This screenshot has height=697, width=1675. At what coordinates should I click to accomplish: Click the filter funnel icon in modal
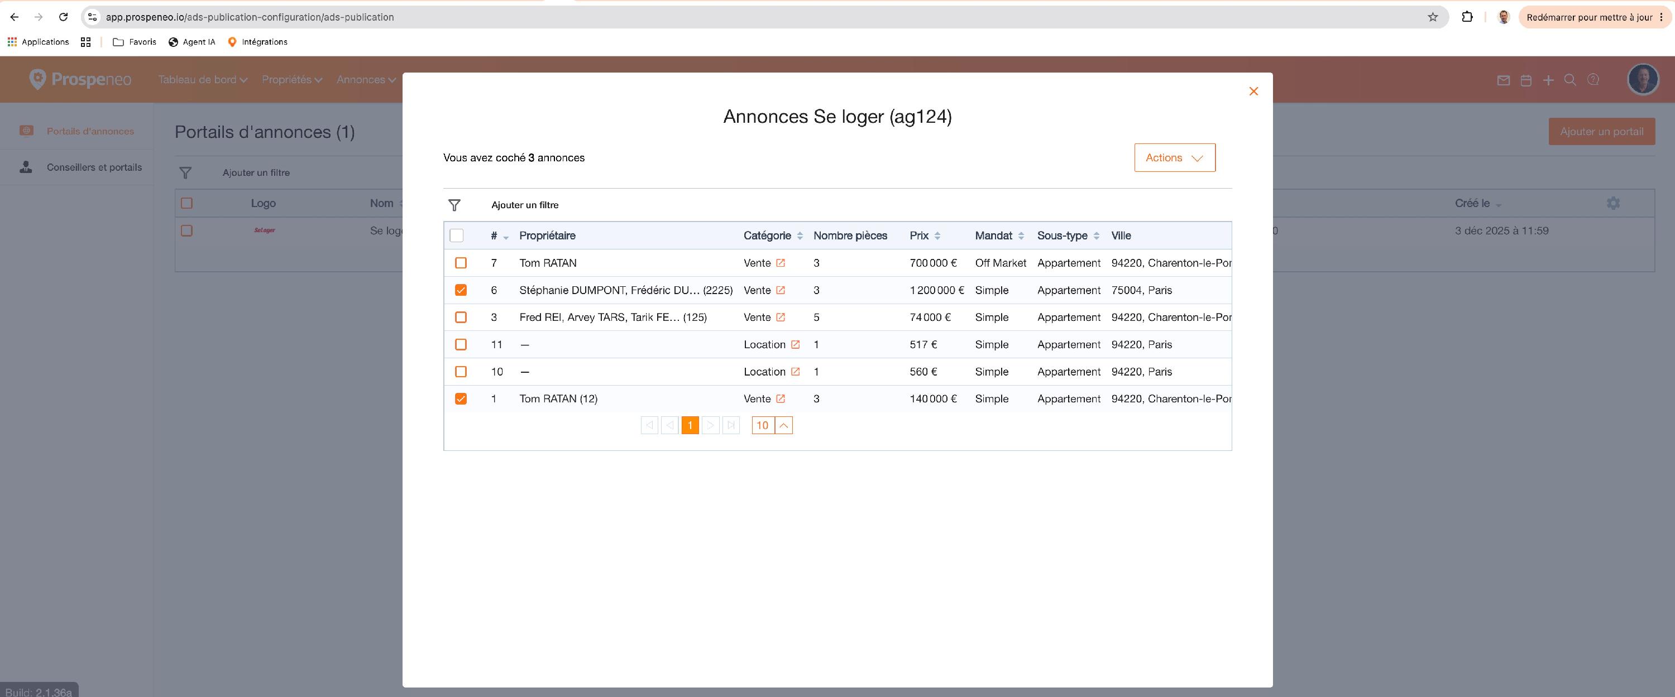[454, 205]
